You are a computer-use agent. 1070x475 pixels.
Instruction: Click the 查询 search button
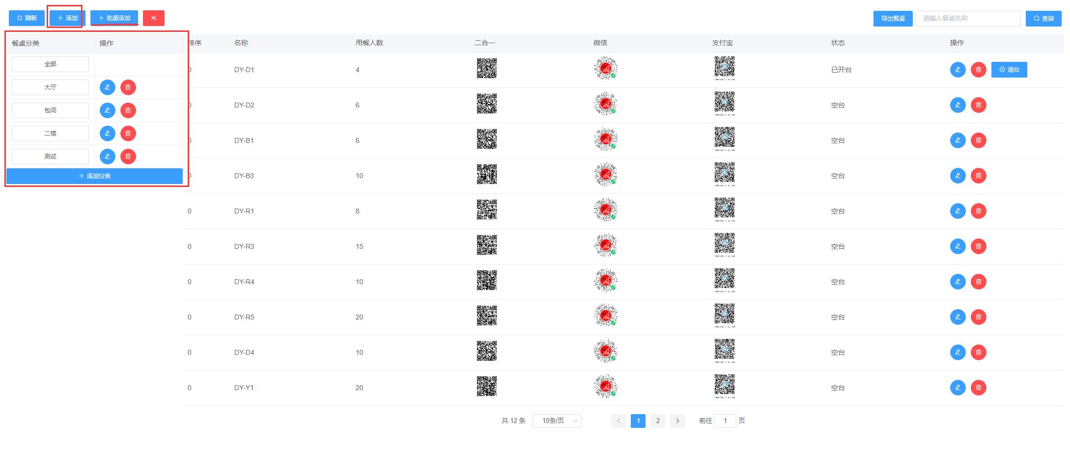coord(1043,19)
